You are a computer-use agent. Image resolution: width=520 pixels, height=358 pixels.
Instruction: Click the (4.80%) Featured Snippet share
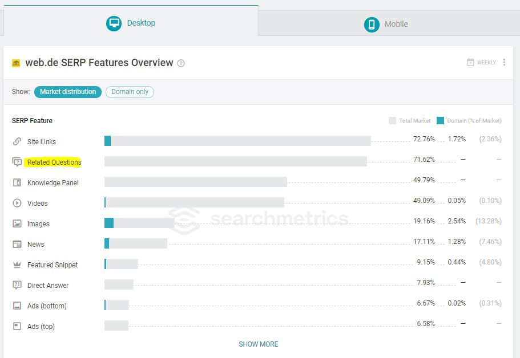pyautogui.click(x=490, y=262)
